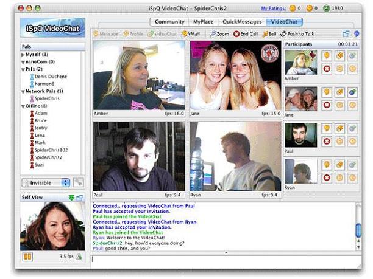Click Jane's large video feed

pyautogui.click(x=235, y=75)
